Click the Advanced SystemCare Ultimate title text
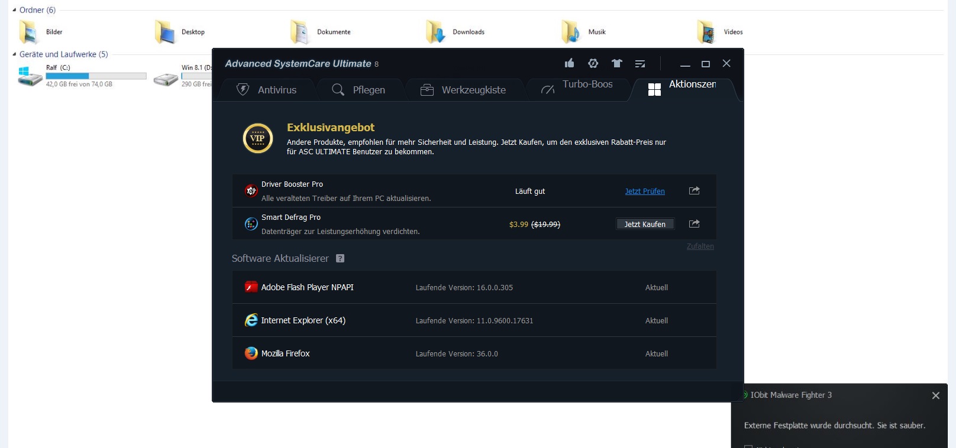Viewport: 956px width, 448px height. (298, 64)
